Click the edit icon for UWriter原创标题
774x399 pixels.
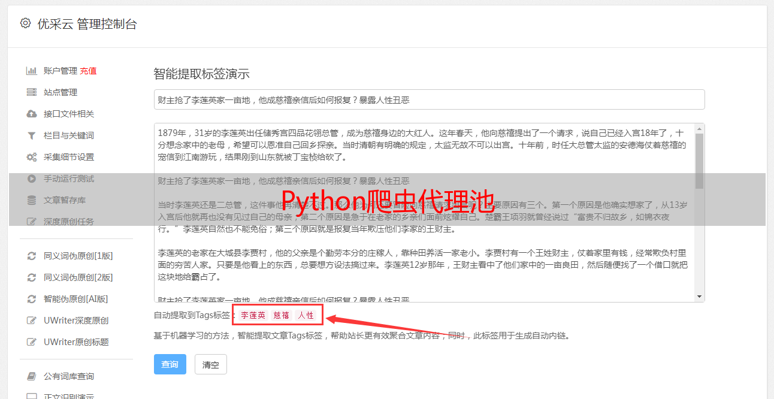[x=32, y=342]
